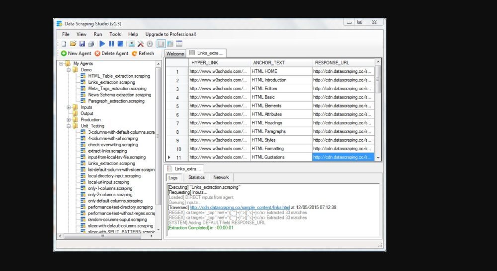Open the settings wrench and hammer icon
The image size is (497, 271).
[141, 44]
